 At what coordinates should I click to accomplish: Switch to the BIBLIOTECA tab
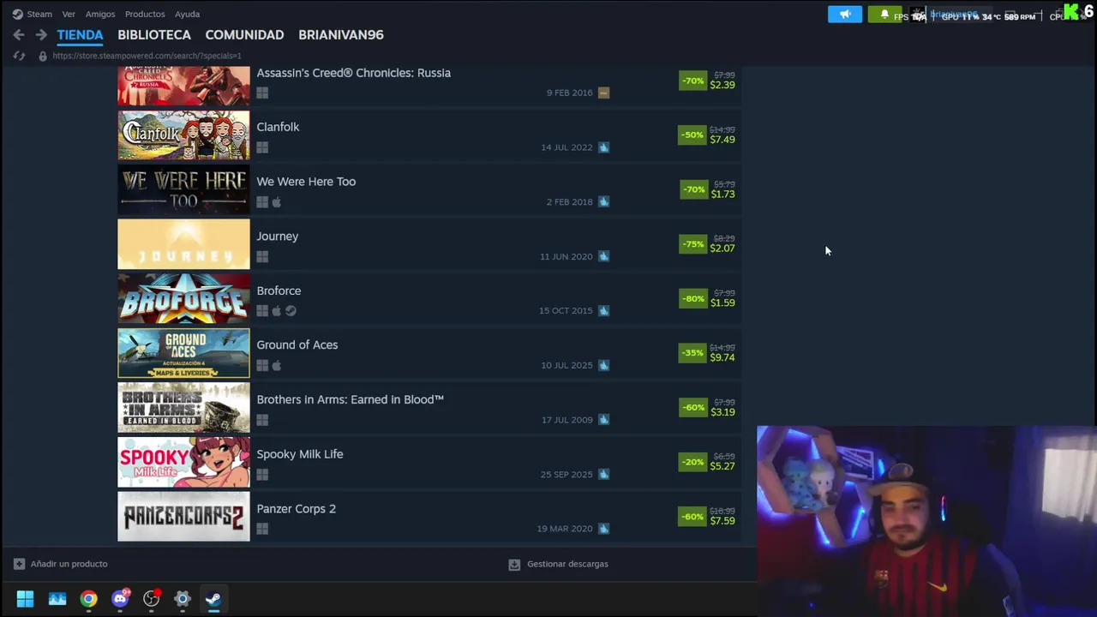point(154,35)
